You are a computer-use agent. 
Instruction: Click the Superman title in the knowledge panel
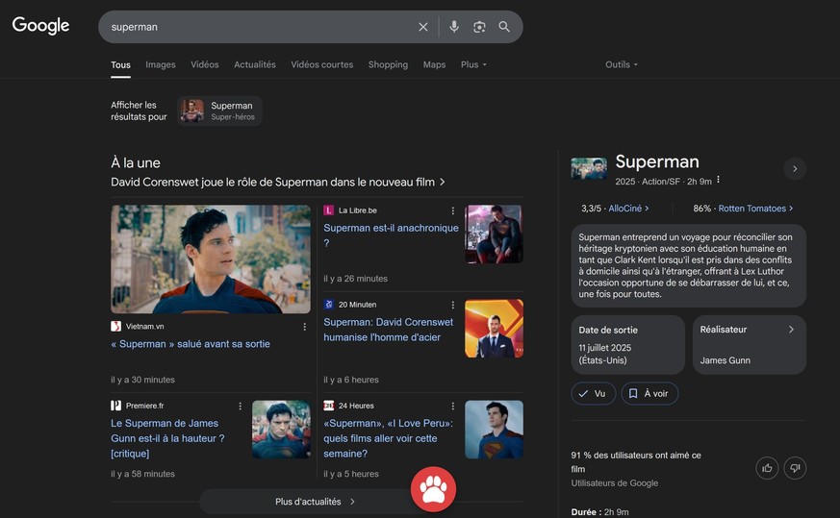click(x=657, y=161)
